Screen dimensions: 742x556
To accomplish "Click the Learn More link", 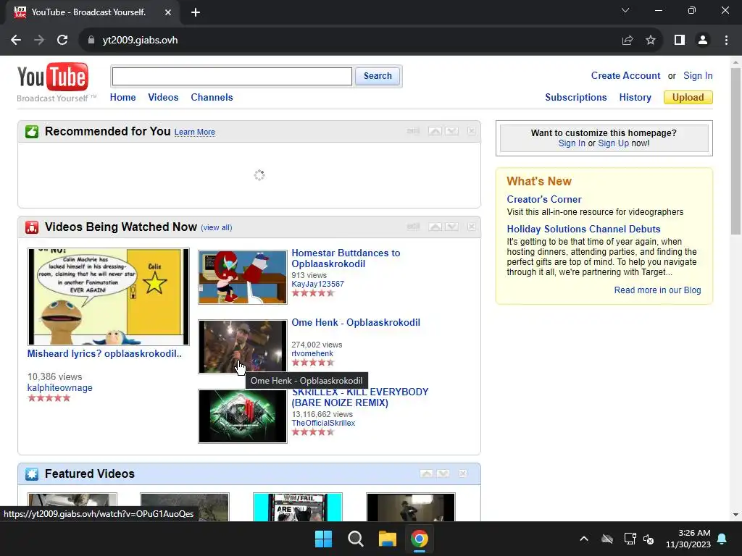I will (194, 132).
